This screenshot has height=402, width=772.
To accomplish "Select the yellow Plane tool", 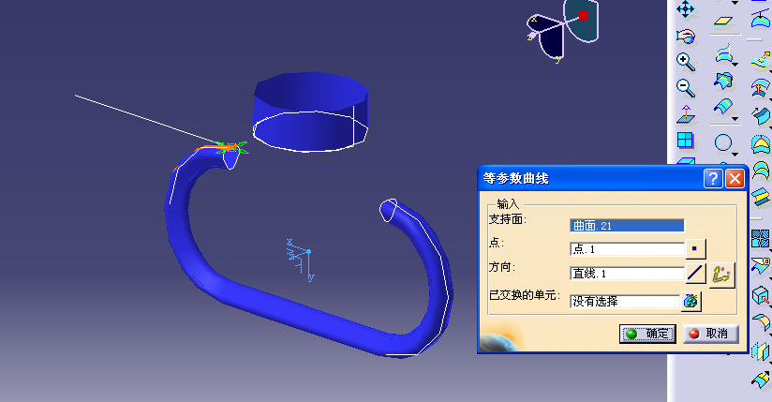I will 723,21.
